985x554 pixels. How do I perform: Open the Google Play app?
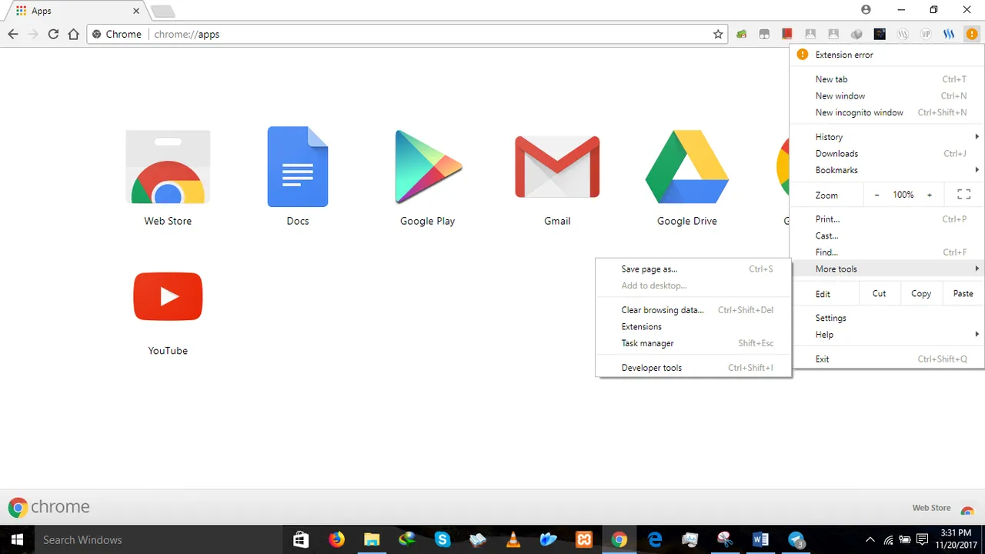click(x=428, y=177)
